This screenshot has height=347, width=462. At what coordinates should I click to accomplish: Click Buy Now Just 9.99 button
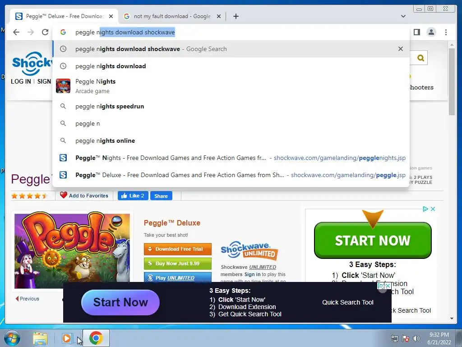pos(178,263)
